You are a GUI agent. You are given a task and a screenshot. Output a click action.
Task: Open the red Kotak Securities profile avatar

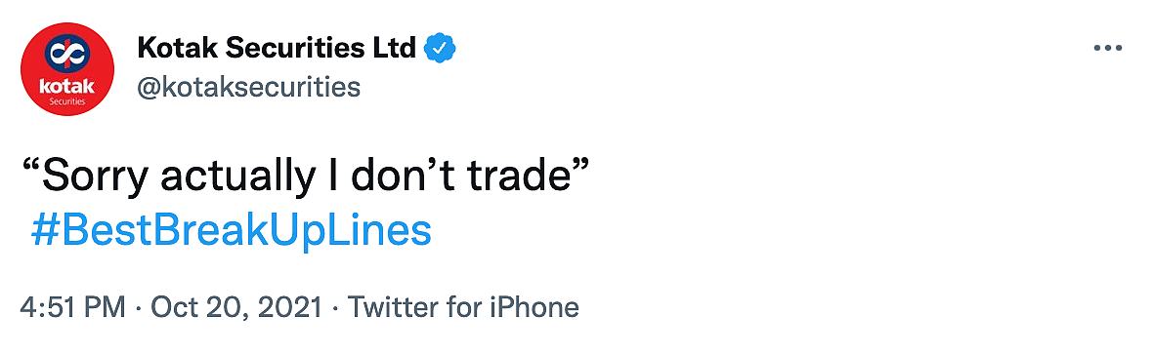(67, 68)
